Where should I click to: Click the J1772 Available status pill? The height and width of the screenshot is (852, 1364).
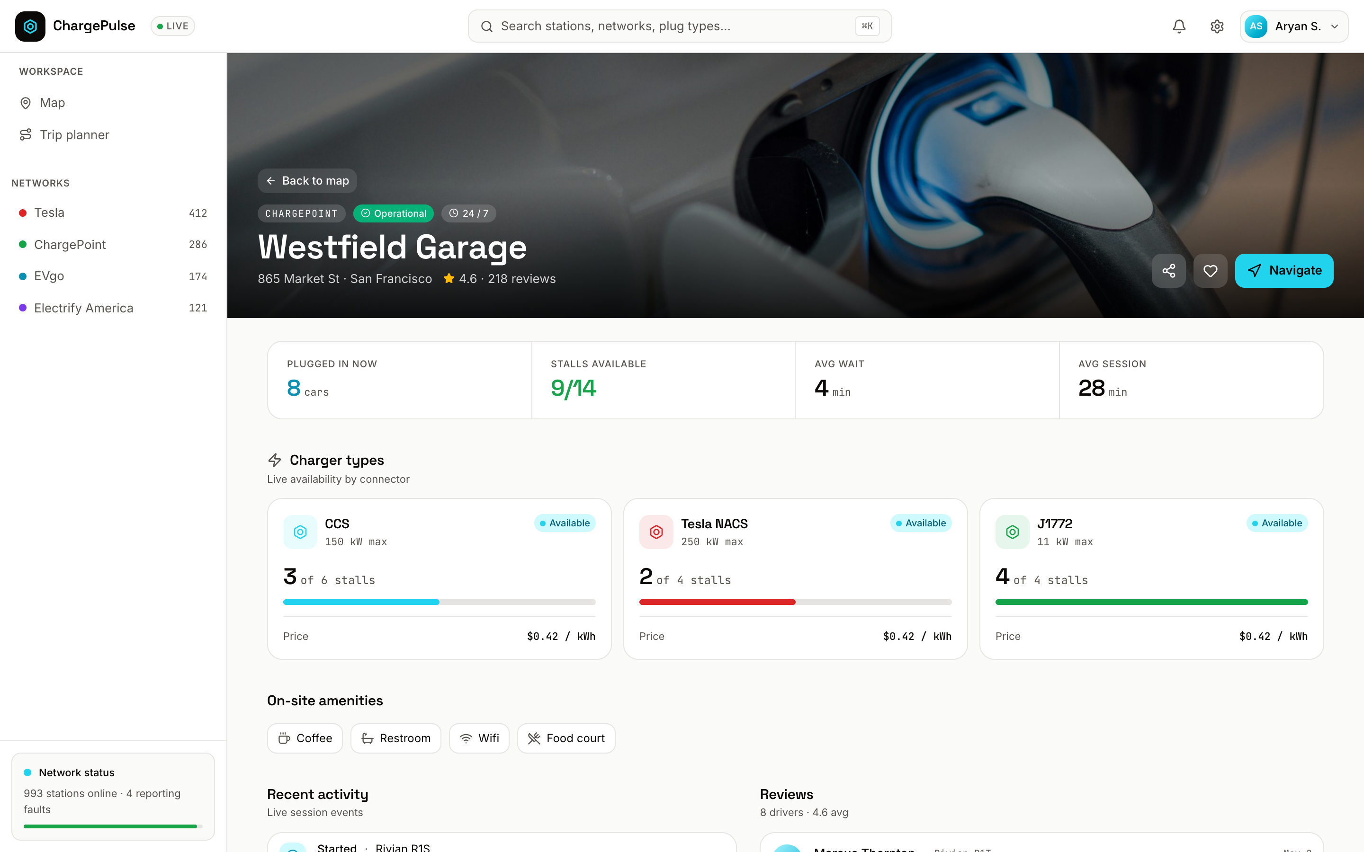1277,524
